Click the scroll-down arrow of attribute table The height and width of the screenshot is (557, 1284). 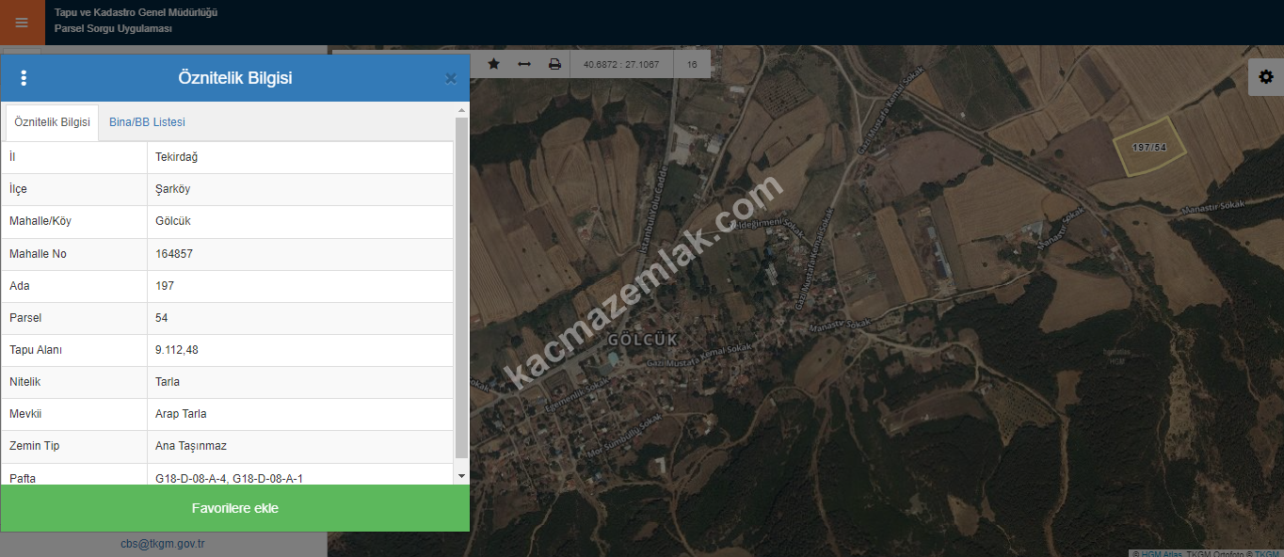click(x=461, y=476)
